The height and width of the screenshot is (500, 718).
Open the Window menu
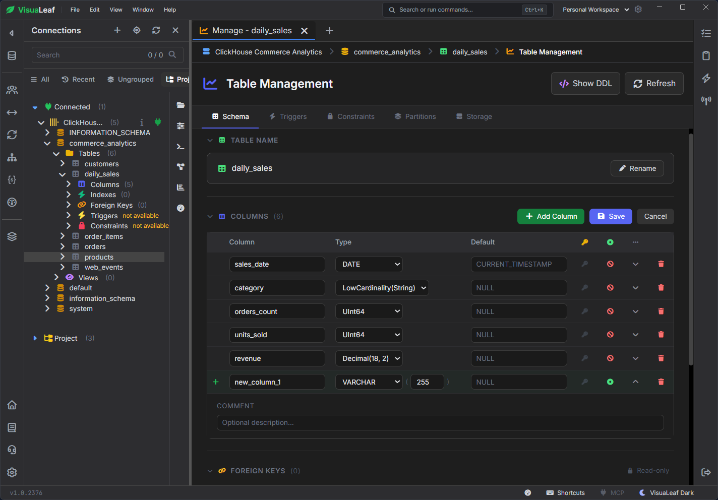143,10
